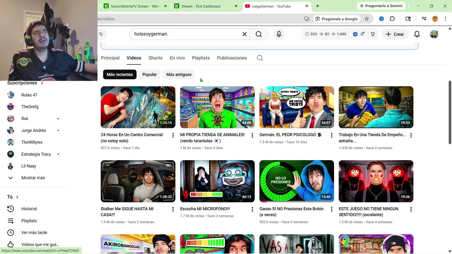Expand the 'Tú' section chevron
Viewport: 452px width, 254px height.
(x=17, y=197)
